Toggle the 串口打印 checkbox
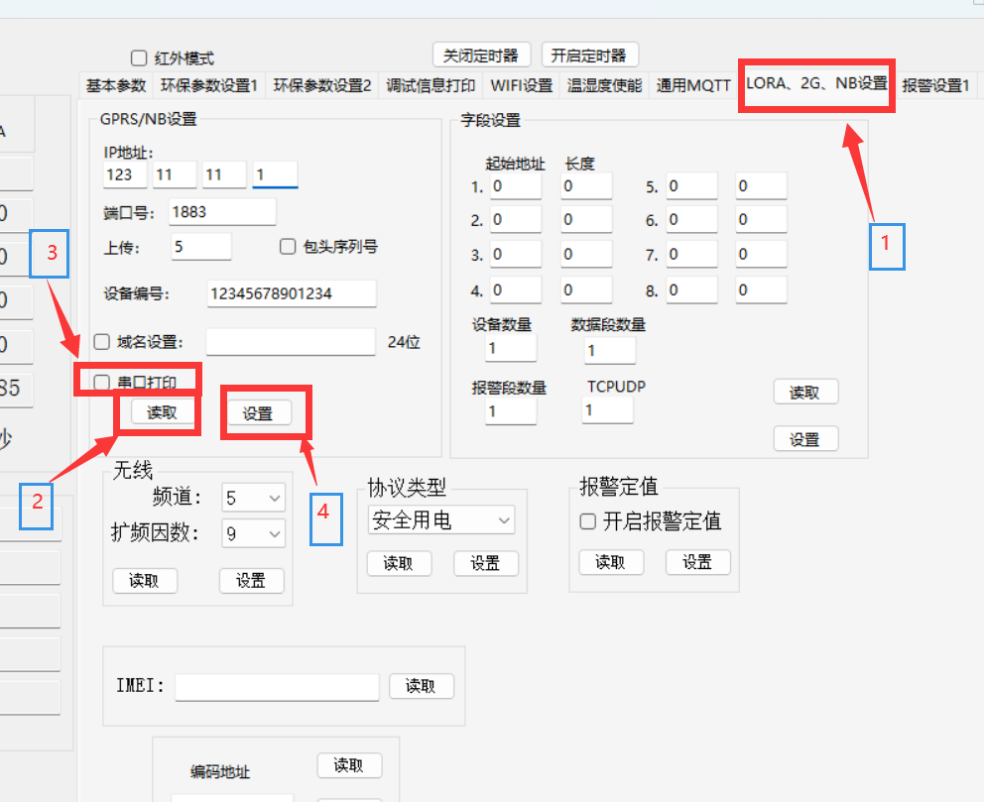The width and height of the screenshot is (984, 802). click(101, 382)
